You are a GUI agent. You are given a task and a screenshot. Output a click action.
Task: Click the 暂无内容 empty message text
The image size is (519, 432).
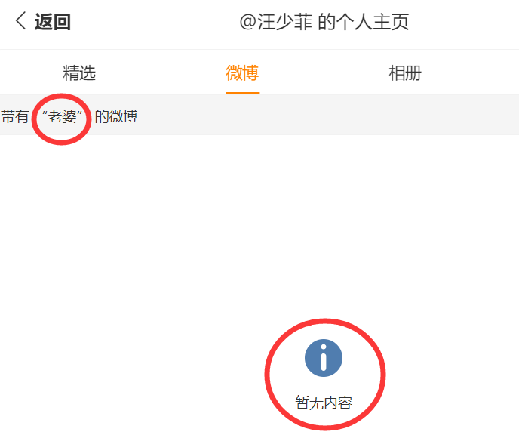click(x=324, y=403)
